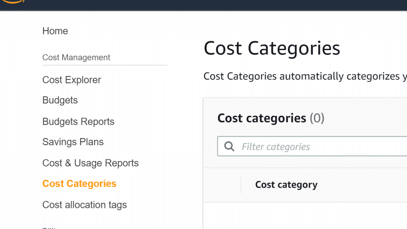Select the active Cost Categories link
The image size is (407, 229).
click(79, 184)
